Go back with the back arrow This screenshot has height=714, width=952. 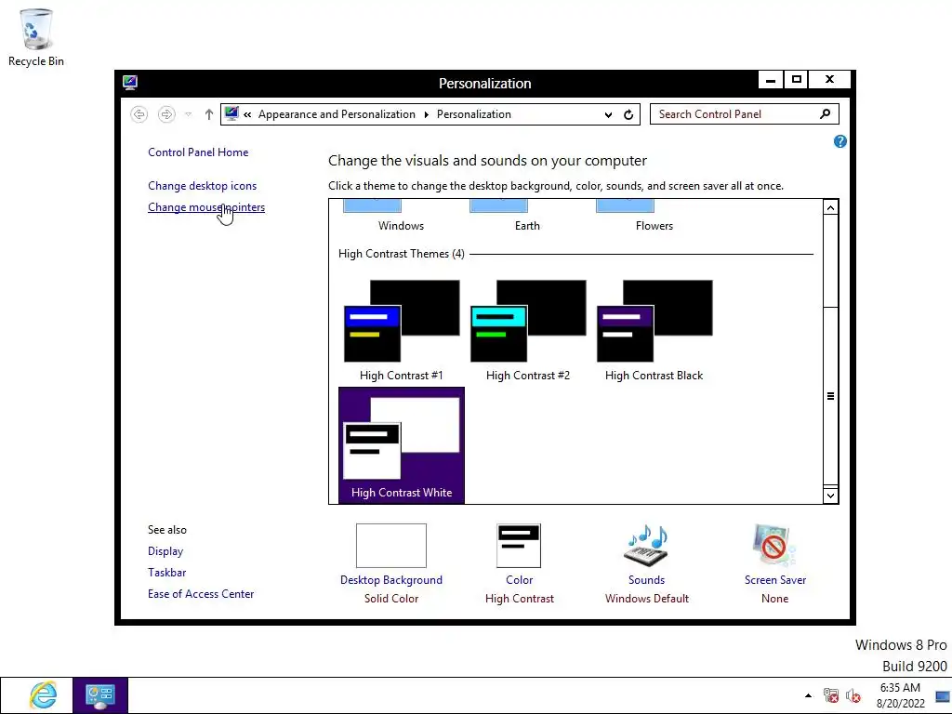pyautogui.click(x=139, y=114)
